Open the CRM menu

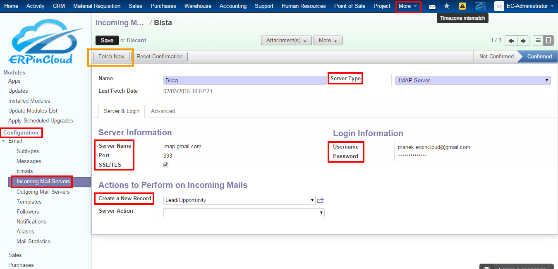pyautogui.click(x=59, y=6)
